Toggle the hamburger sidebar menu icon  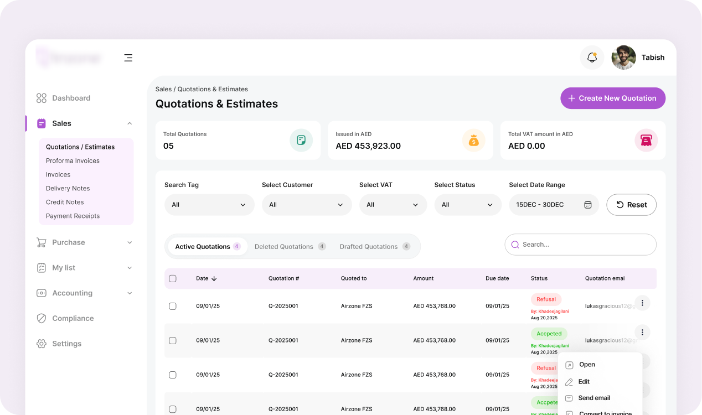pos(128,58)
